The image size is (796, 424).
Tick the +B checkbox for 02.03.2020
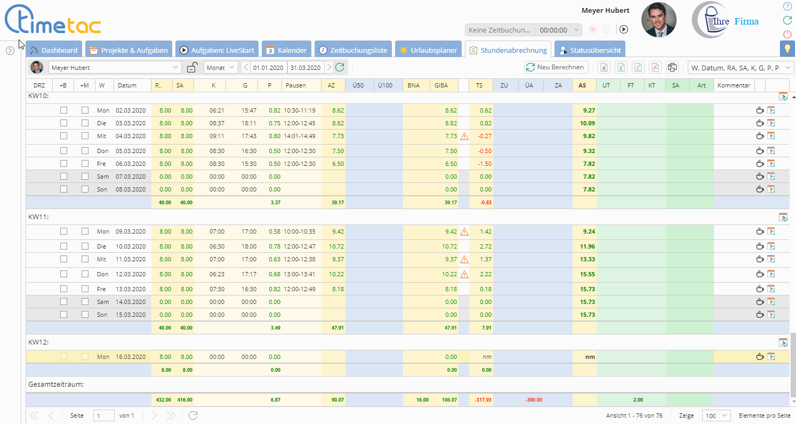point(63,110)
